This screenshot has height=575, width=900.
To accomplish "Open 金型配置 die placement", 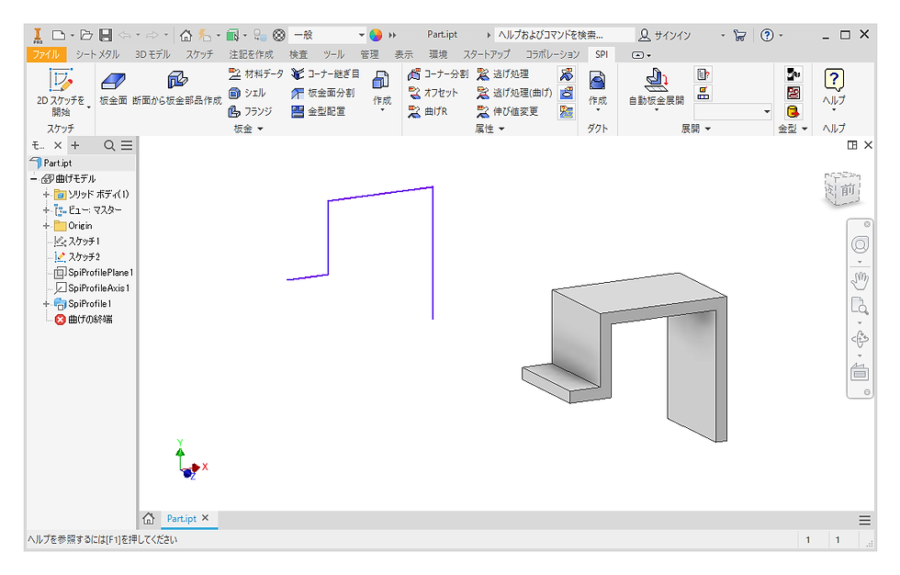I will click(318, 111).
